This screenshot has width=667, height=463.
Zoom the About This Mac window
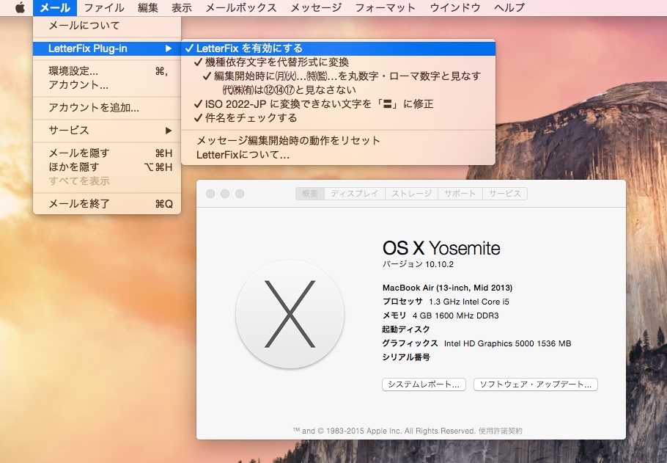click(240, 194)
